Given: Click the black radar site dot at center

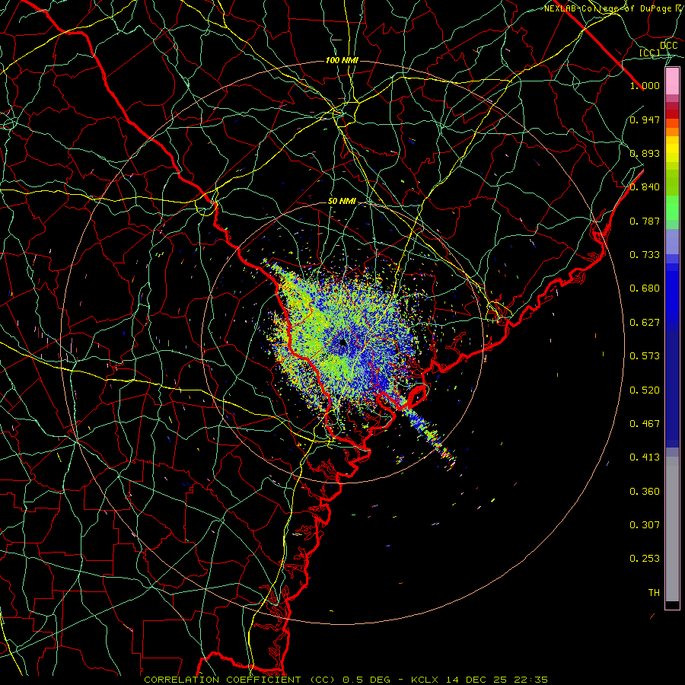Looking at the screenshot, I should (x=343, y=342).
